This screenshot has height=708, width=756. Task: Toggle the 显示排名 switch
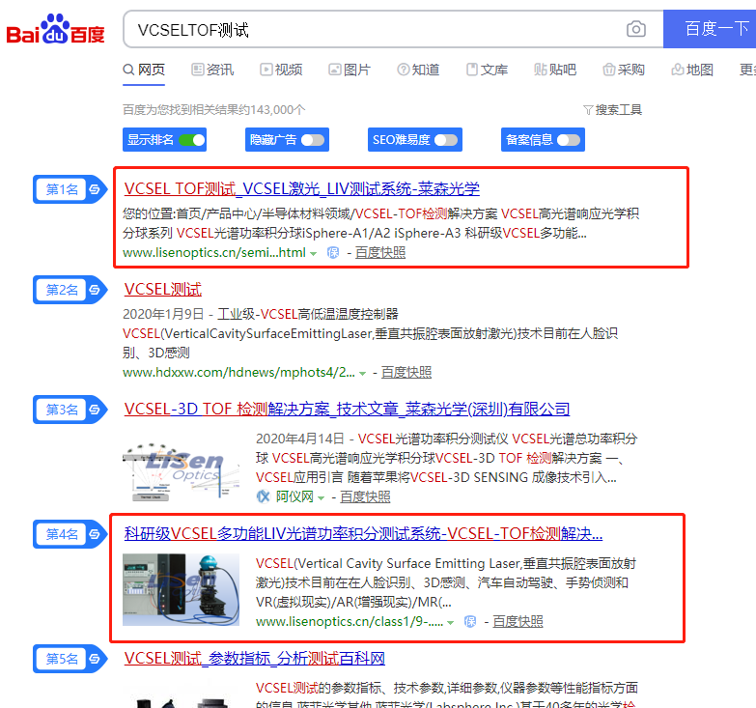click(x=192, y=140)
